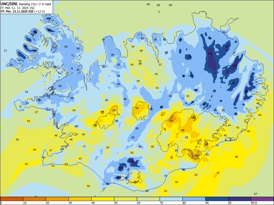This screenshot has width=274, height=205.
Task: Click the humidity value '44' on the map
Action: [229, 125]
